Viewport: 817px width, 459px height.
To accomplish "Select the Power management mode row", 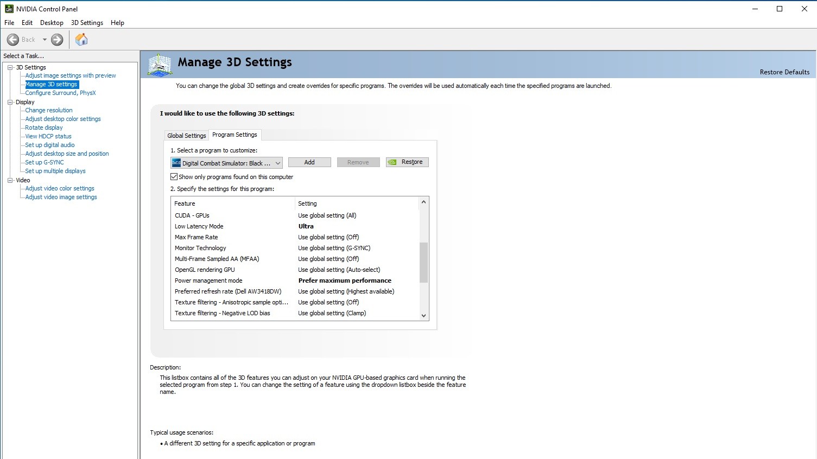I will 295,280.
